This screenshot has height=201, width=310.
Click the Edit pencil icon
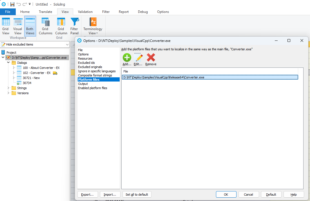coord(138,58)
